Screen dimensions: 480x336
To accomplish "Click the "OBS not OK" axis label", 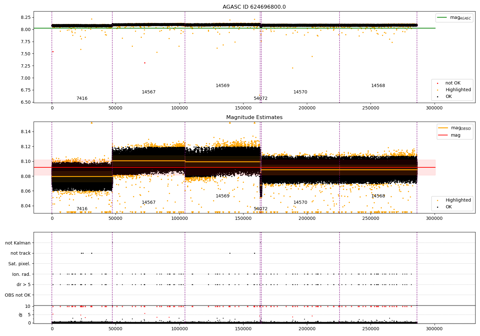I will [x=18, y=295].
